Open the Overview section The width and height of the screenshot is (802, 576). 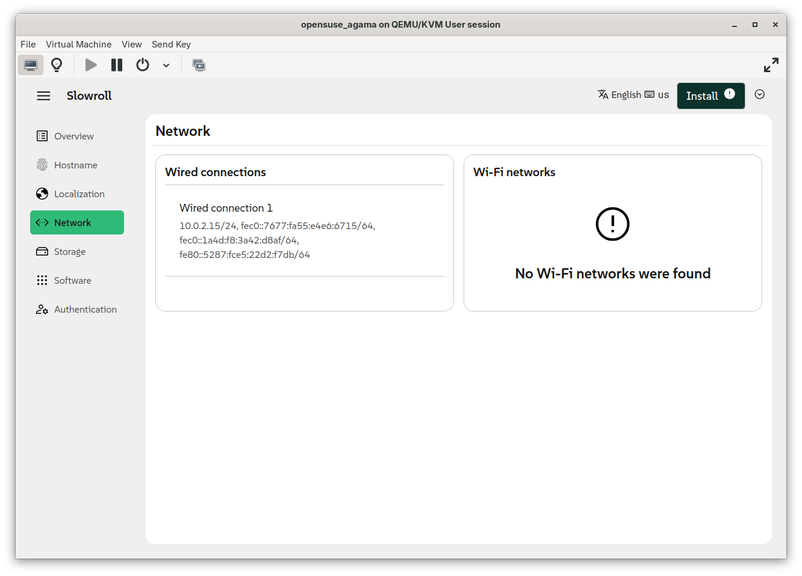(73, 136)
